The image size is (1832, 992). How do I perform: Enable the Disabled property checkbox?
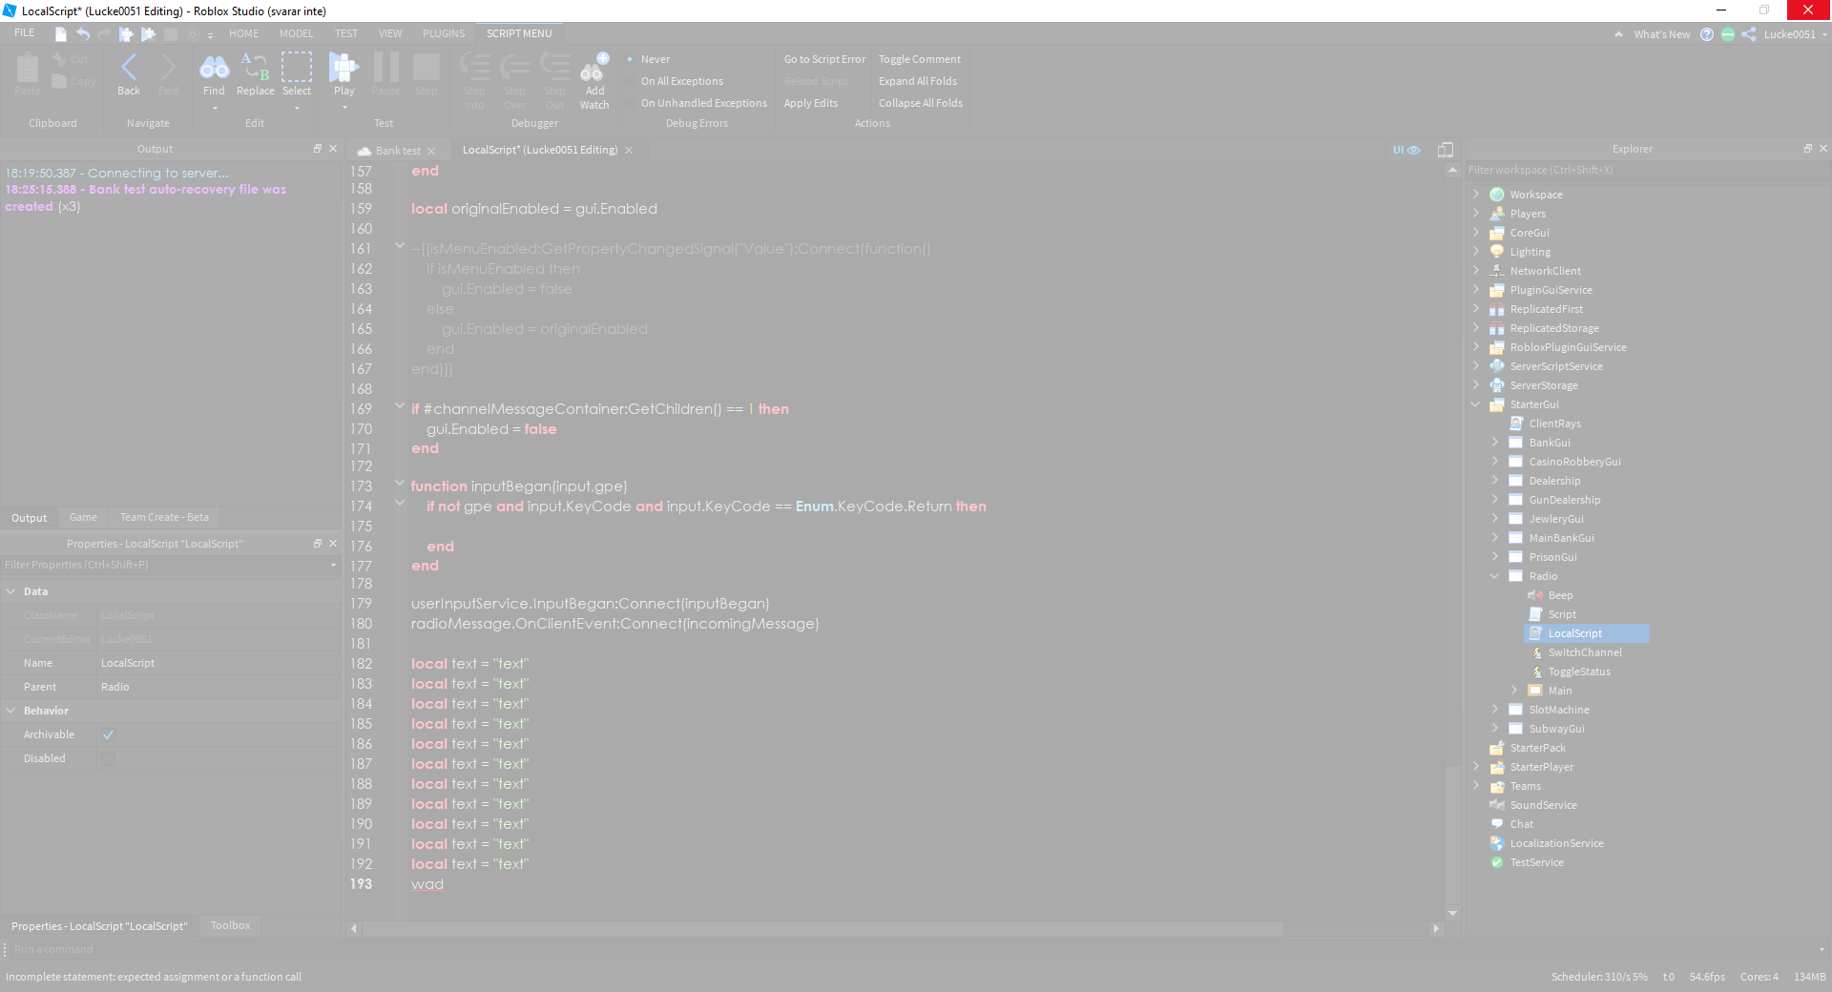coord(108,758)
